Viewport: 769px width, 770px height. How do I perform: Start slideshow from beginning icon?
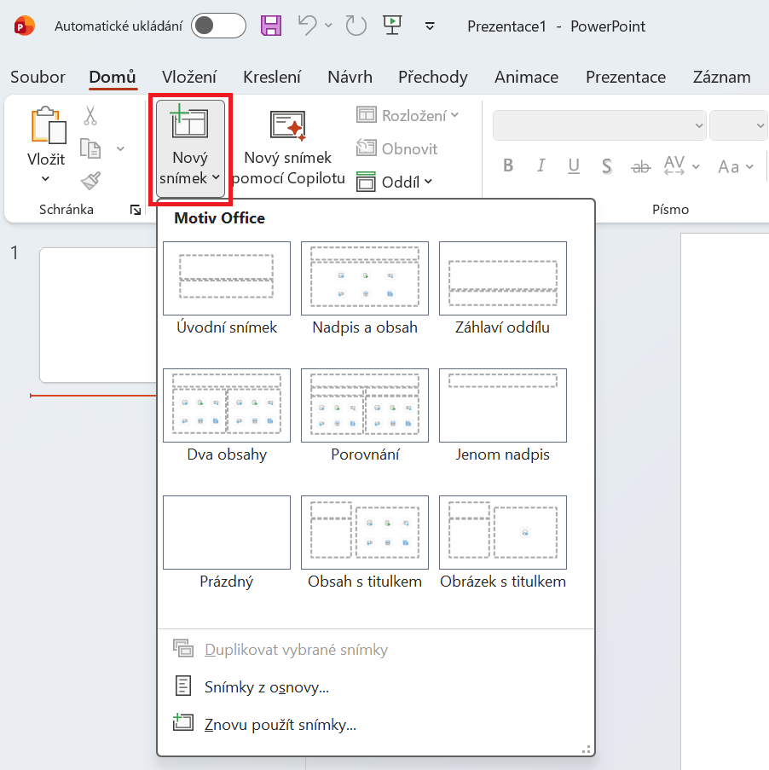(x=392, y=25)
